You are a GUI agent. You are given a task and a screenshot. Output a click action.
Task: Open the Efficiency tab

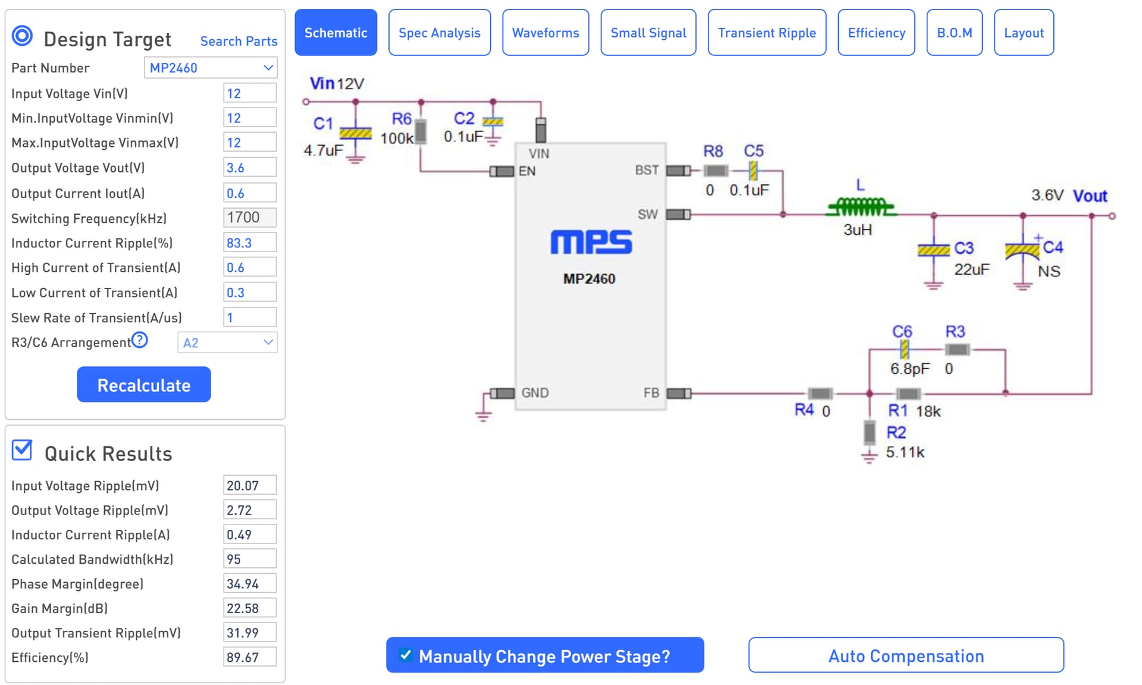[x=876, y=33]
